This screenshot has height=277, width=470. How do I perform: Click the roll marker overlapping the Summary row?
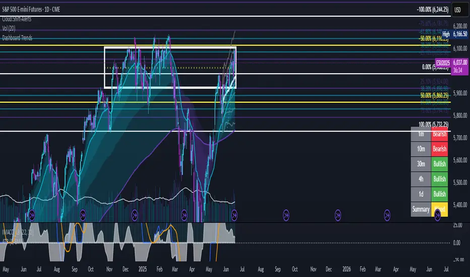point(437,215)
